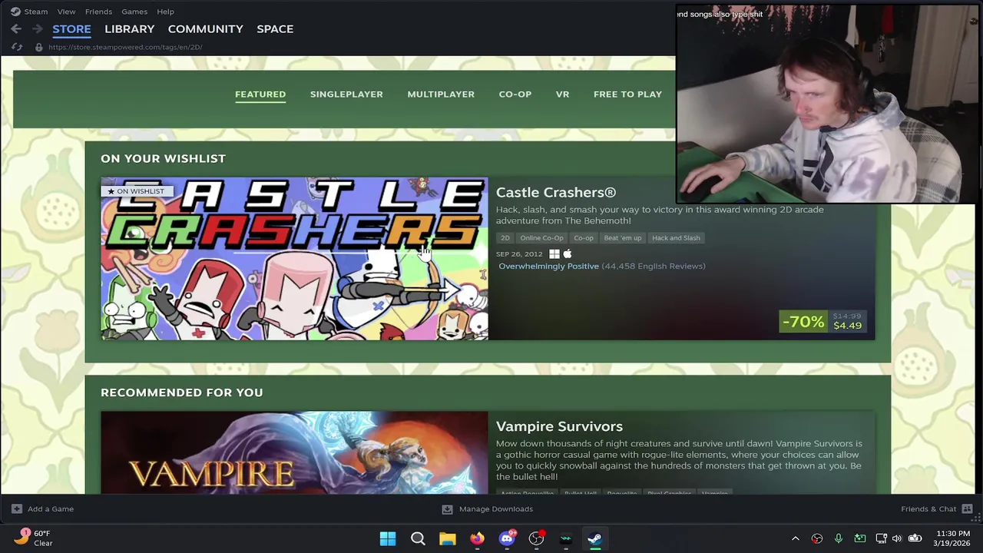Select the VR category tab

[562, 94]
